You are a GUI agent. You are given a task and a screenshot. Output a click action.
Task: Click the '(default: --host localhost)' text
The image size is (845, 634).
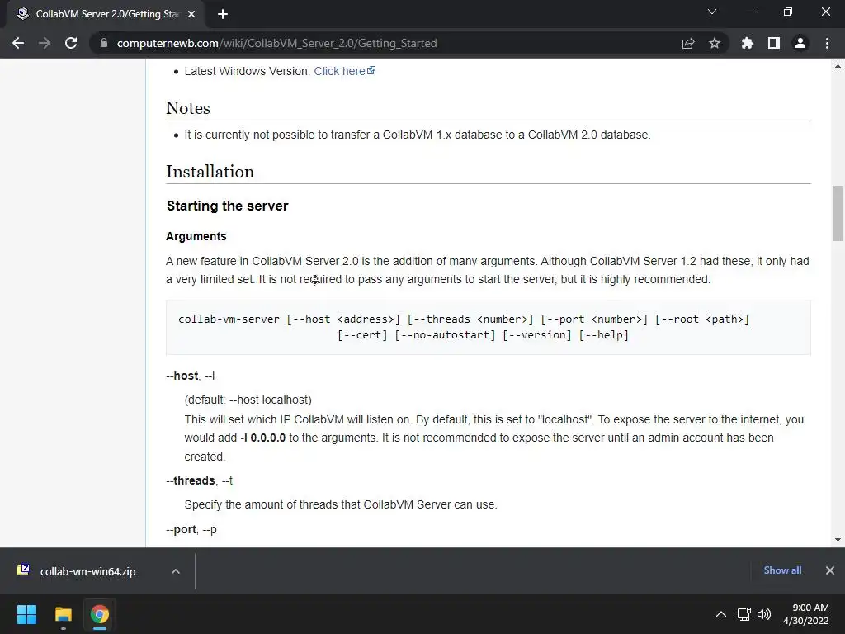248,400
